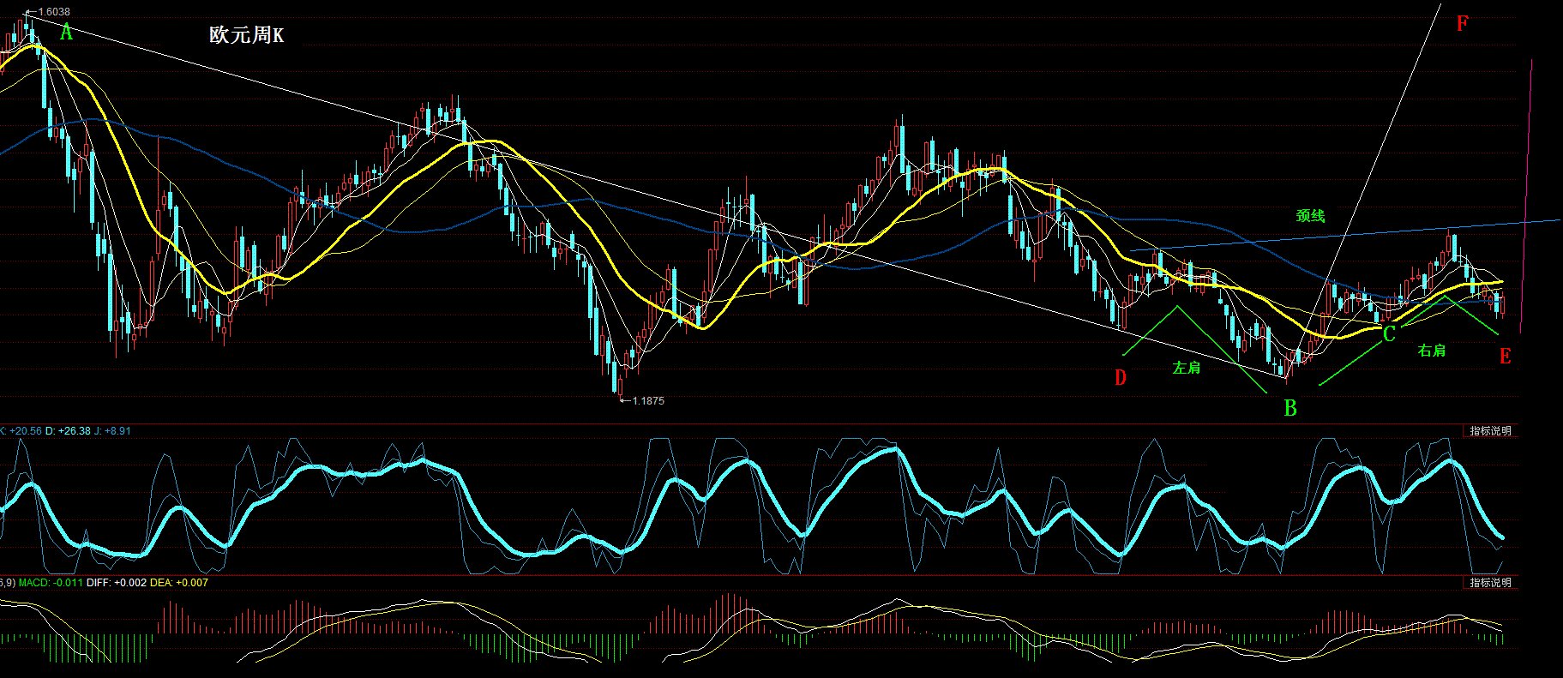Click the red point label E
Screen dimensions: 1563x678
tap(1506, 356)
